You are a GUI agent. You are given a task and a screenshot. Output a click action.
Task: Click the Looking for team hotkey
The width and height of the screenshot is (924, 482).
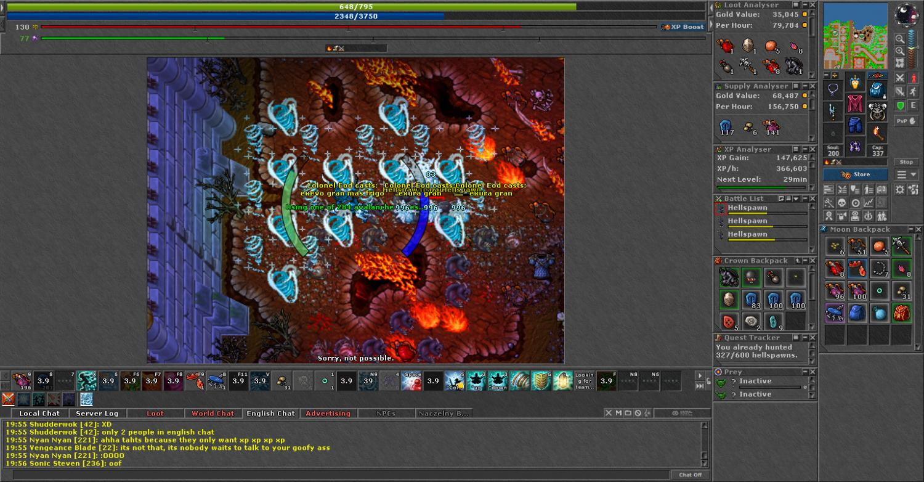(x=585, y=381)
